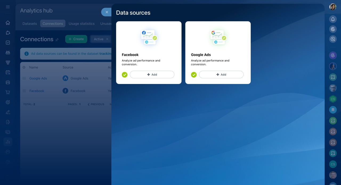Open row menu for Facebook connection
This screenshot has width=341, height=185.
point(24,91)
